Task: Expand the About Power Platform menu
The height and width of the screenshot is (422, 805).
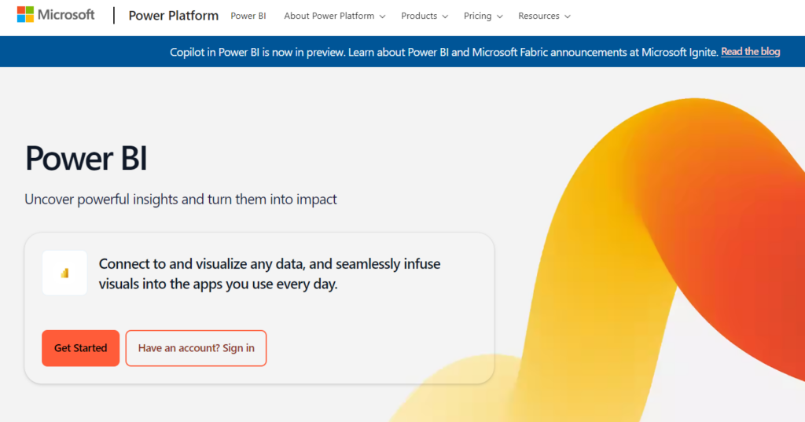Action: point(335,16)
